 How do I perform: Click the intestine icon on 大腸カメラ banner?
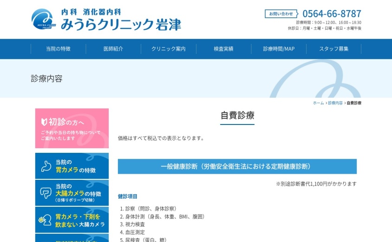(x=46, y=193)
